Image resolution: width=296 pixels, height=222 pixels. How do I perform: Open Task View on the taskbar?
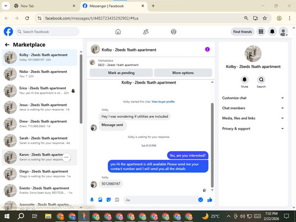click(34, 216)
